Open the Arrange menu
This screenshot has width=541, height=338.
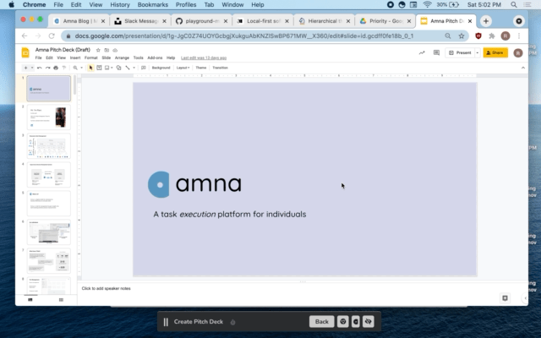(x=122, y=57)
